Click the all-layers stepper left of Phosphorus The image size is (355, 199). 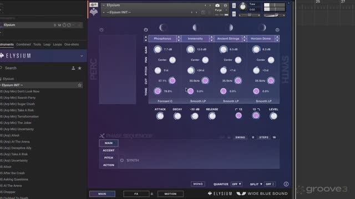pos(146,39)
